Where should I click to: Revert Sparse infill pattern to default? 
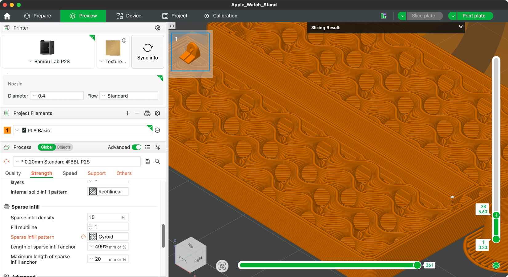pyautogui.click(x=83, y=237)
